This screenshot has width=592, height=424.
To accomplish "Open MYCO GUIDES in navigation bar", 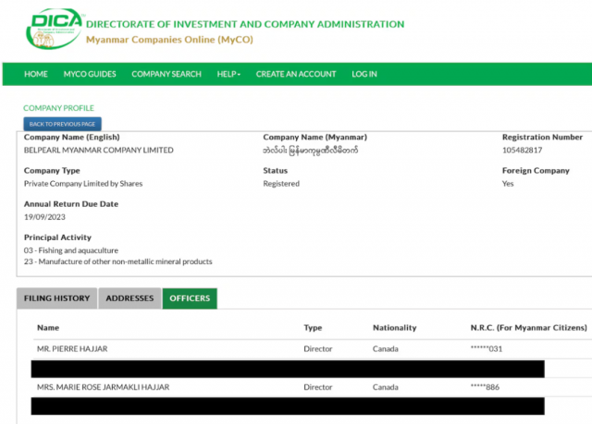I will (89, 74).
